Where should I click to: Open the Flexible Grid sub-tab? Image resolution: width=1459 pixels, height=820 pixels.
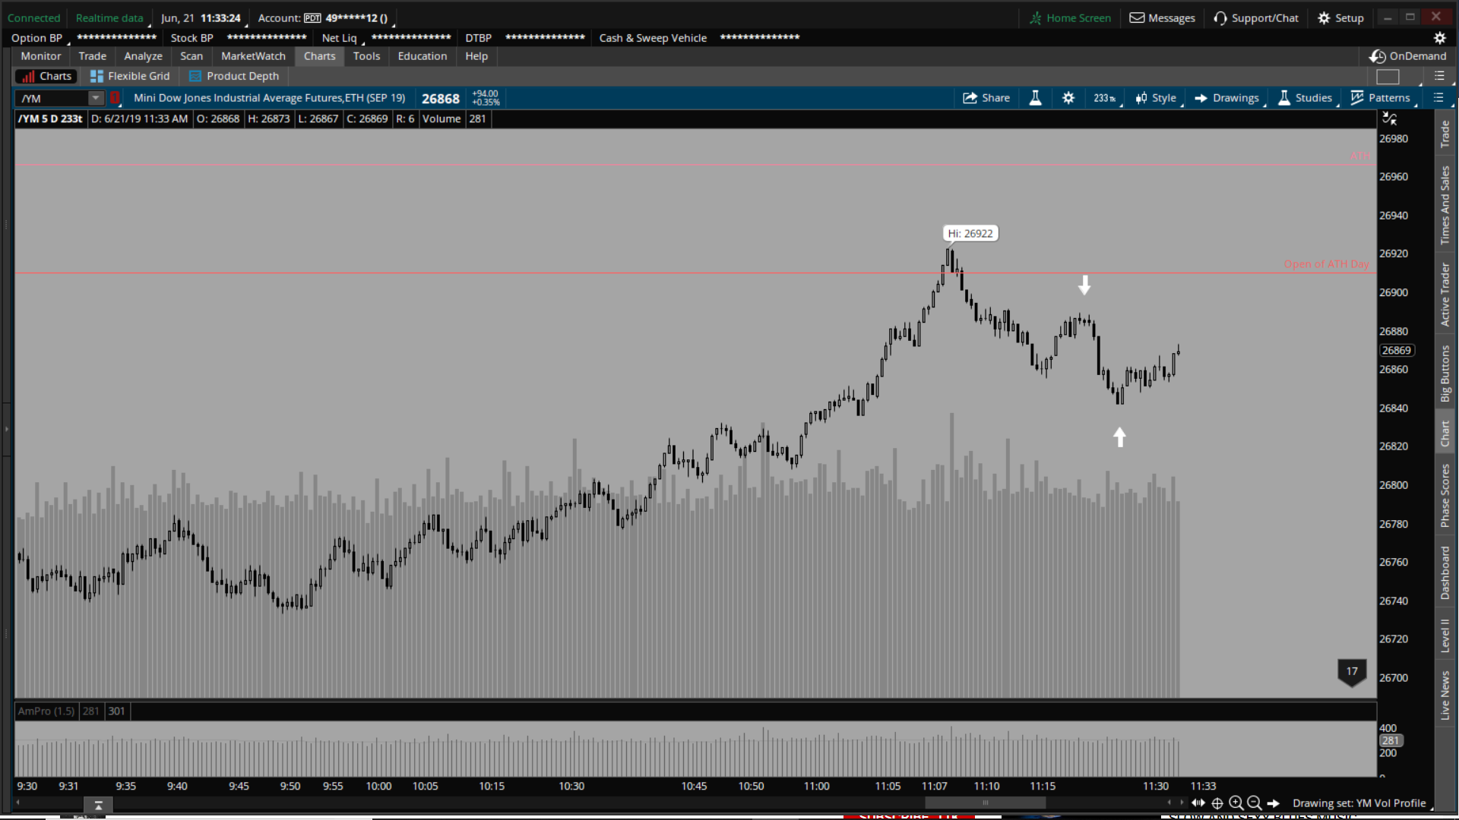coord(130,77)
